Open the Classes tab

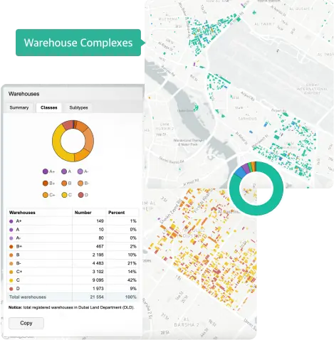(x=49, y=107)
